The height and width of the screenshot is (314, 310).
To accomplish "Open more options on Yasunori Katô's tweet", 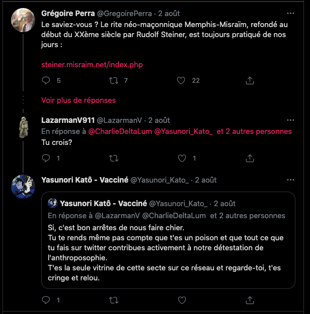I will (x=290, y=180).
